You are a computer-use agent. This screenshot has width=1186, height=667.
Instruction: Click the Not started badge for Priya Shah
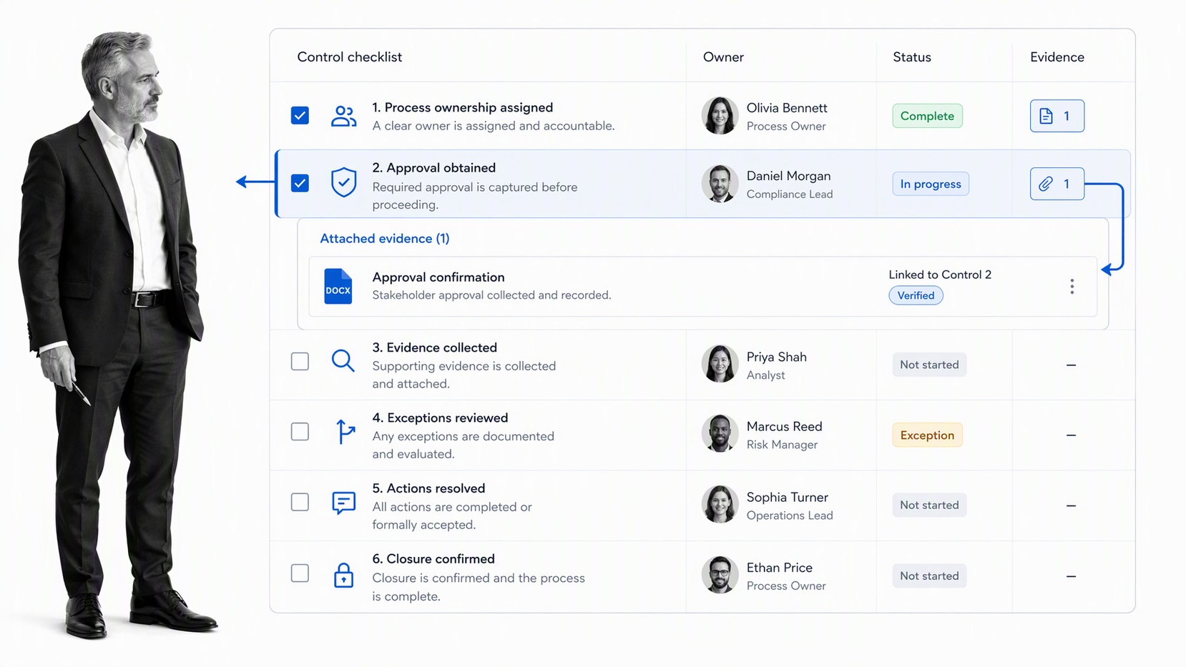[929, 365]
